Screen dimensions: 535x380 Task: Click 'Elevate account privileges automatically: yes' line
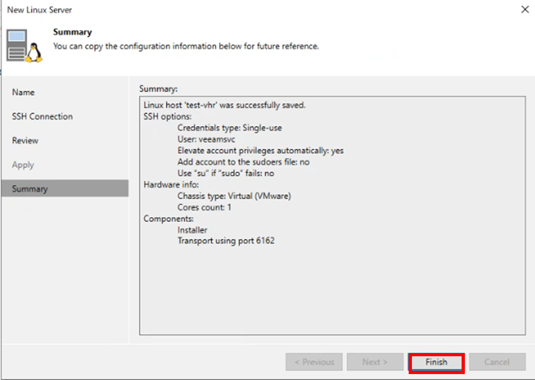tap(260, 151)
